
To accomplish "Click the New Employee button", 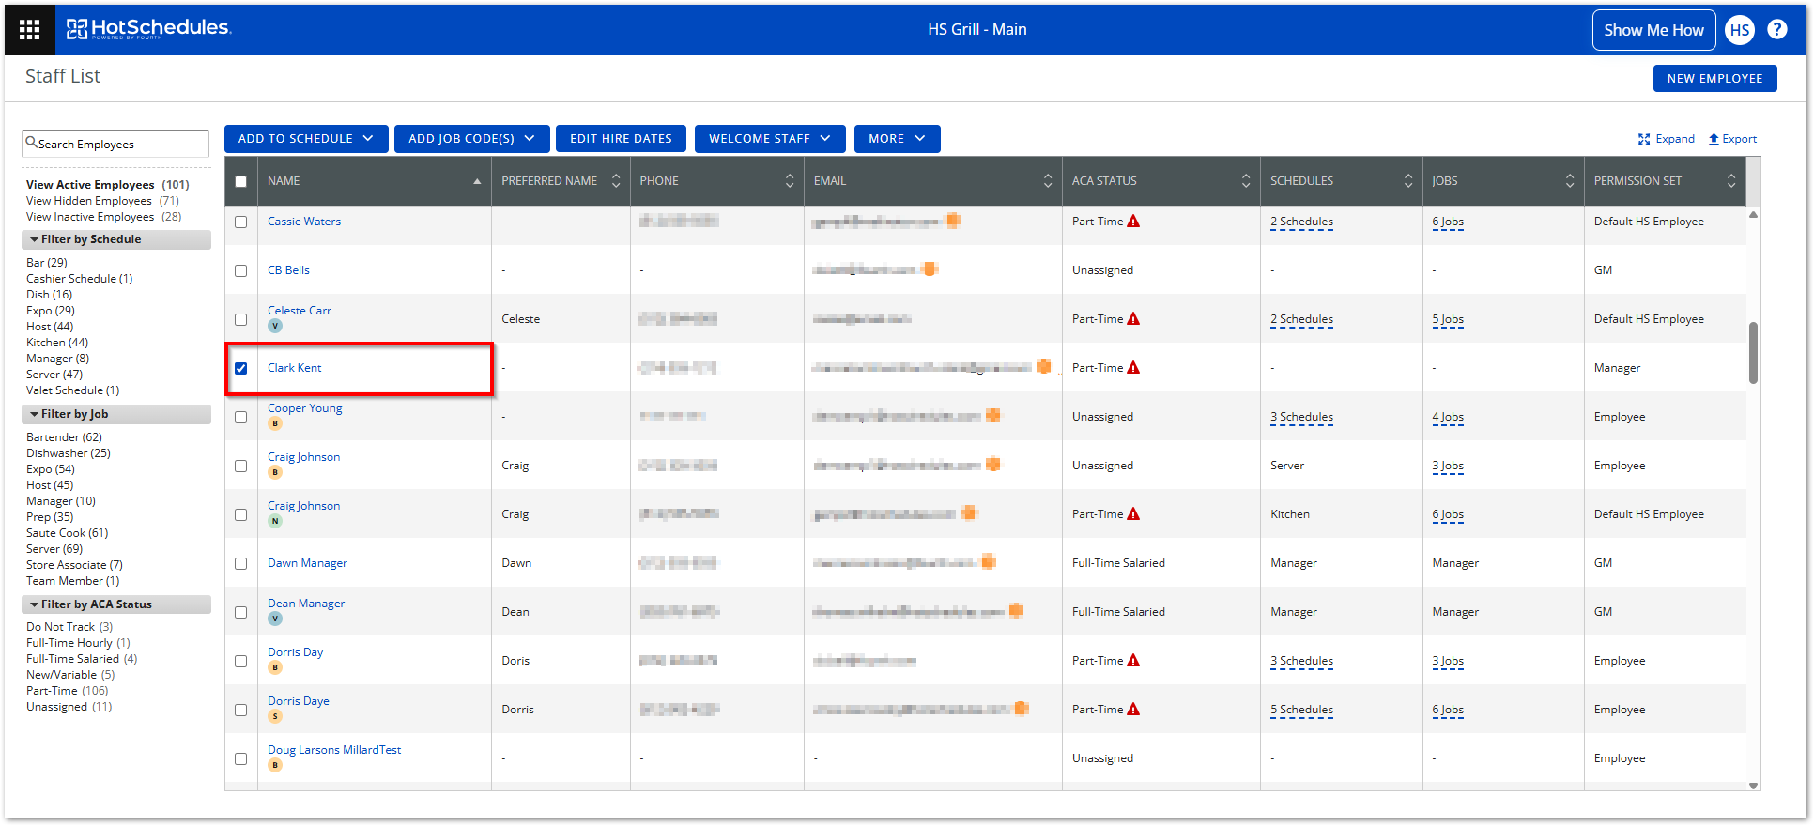I will [1714, 79].
